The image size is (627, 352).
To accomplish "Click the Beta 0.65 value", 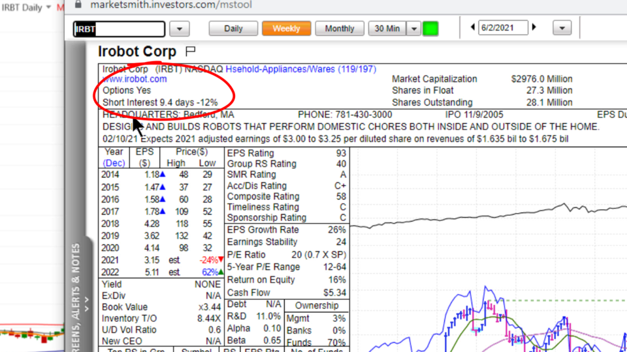I will tap(272, 340).
